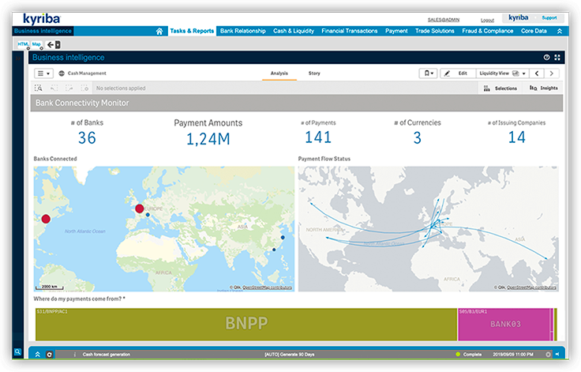Click the fullscreen grid icon in header

tap(557, 58)
